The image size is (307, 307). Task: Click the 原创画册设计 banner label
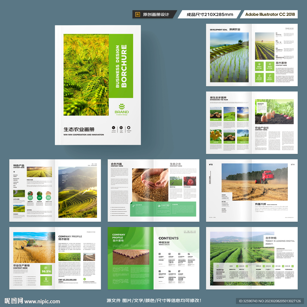(x=156, y=14)
